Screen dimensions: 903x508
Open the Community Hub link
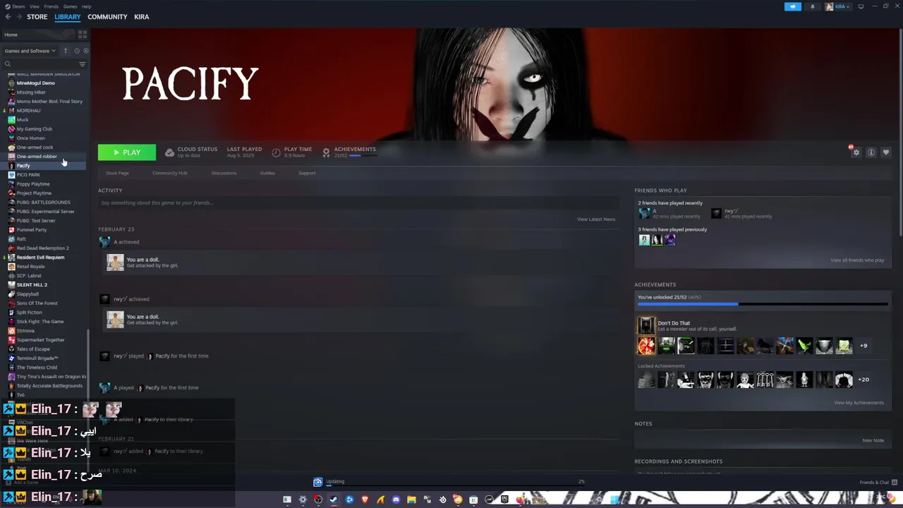(x=170, y=173)
